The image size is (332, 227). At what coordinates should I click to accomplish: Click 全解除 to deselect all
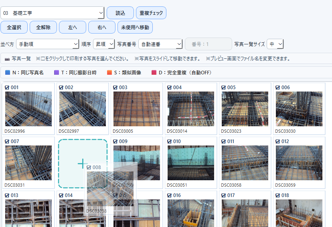pyautogui.click(x=43, y=27)
